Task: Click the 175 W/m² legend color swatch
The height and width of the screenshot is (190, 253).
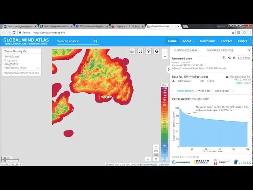Action: point(164,146)
